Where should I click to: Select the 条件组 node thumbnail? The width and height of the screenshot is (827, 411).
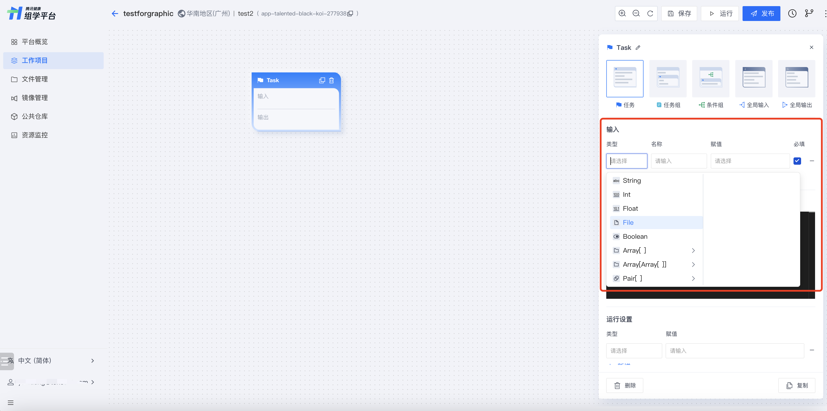click(x=711, y=79)
